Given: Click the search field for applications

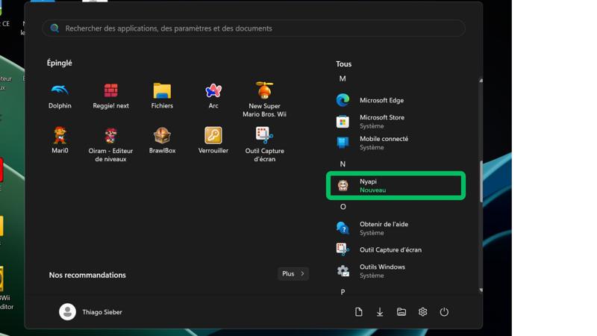Looking at the screenshot, I should (x=254, y=28).
